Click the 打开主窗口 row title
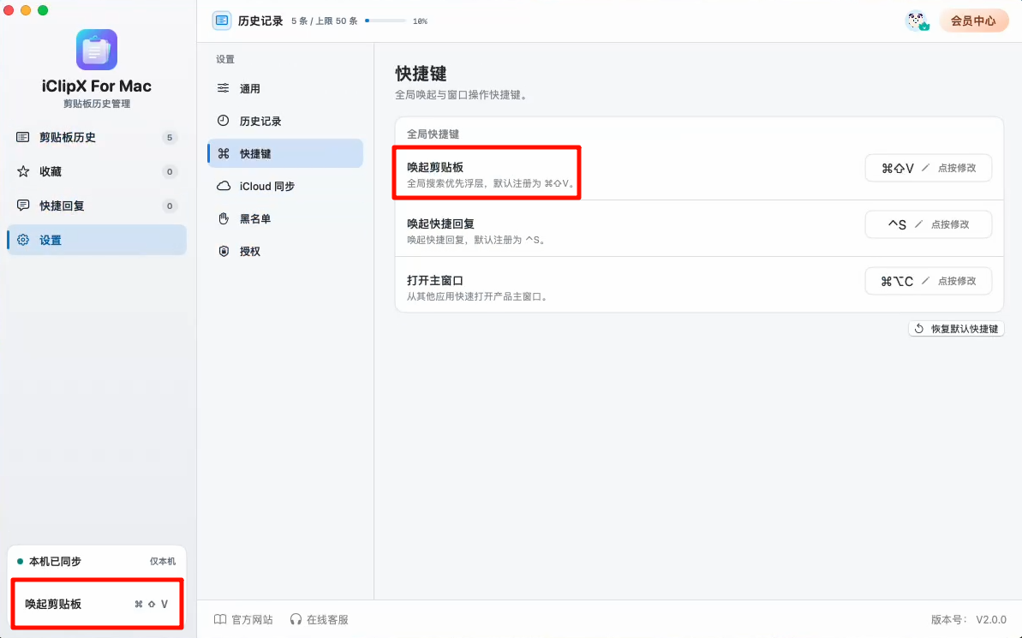The image size is (1022, 638). pyautogui.click(x=434, y=280)
